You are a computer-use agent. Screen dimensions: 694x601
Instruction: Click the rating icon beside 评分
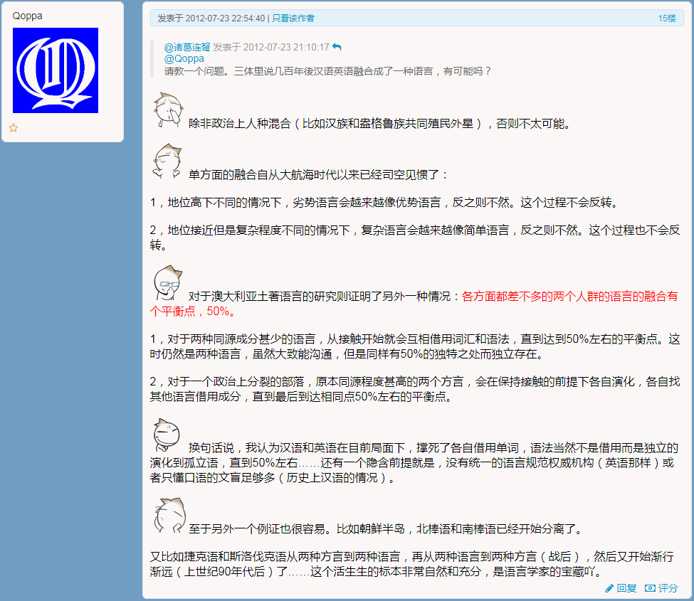(x=650, y=588)
